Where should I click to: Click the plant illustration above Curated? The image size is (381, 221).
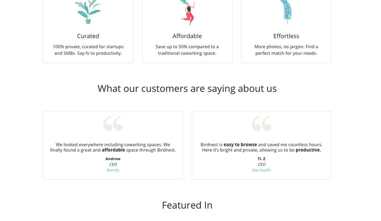[88, 12]
